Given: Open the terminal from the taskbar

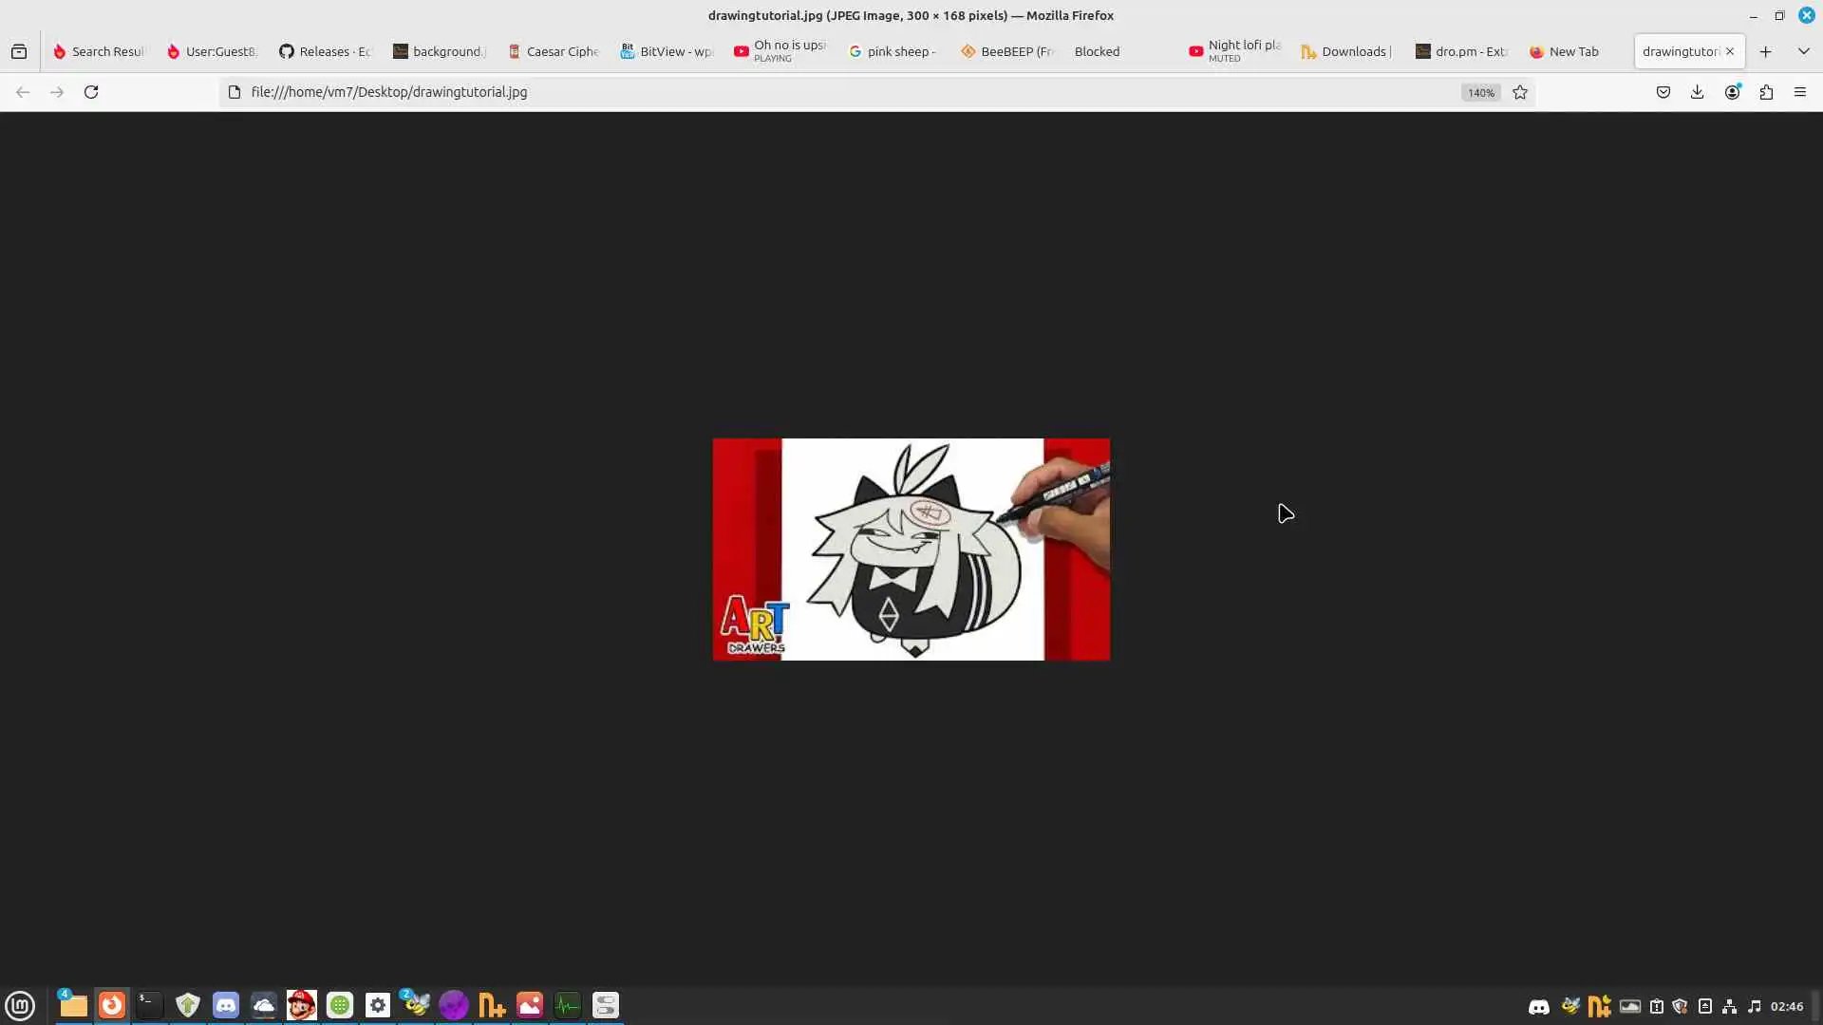Looking at the screenshot, I should [x=150, y=1005].
